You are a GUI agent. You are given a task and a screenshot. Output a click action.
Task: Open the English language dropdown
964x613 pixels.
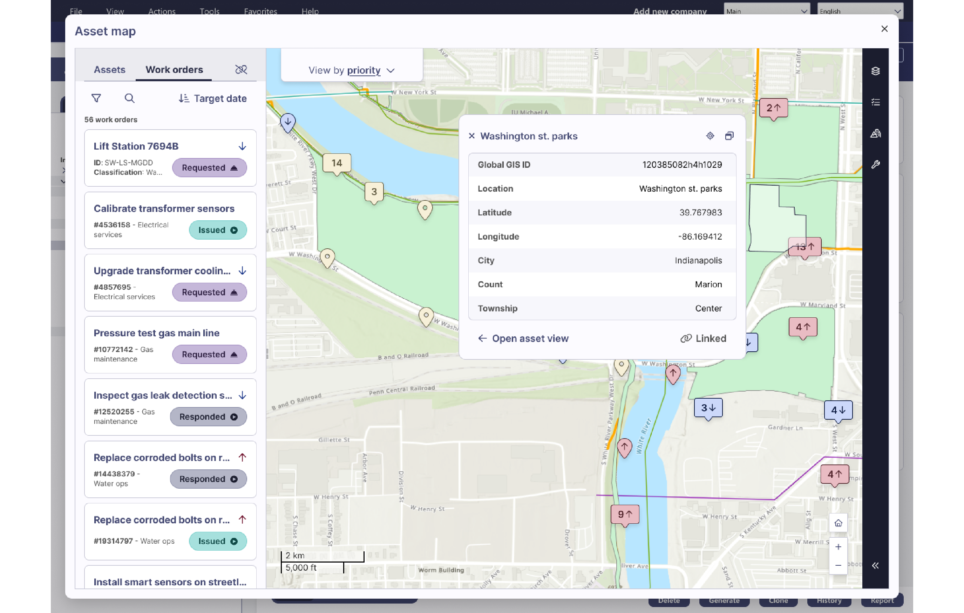pos(860,11)
